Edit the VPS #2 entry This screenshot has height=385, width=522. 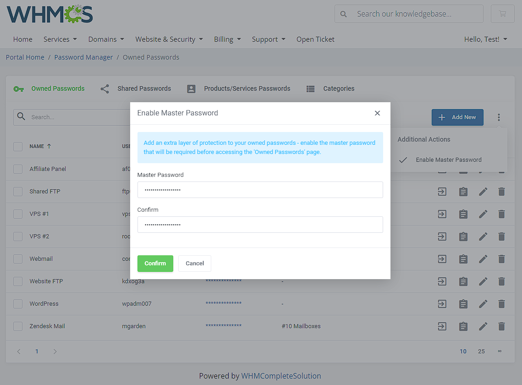tap(483, 236)
